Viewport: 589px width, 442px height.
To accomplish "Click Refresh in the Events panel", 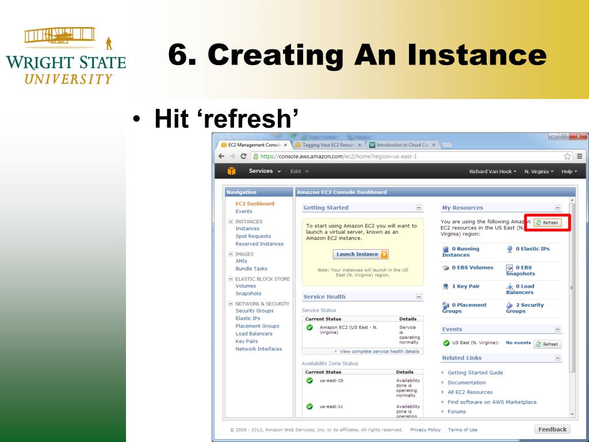I will click(548, 344).
